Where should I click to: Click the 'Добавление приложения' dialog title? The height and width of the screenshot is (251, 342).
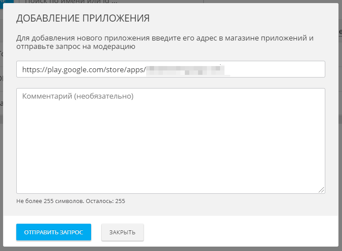[83, 18]
